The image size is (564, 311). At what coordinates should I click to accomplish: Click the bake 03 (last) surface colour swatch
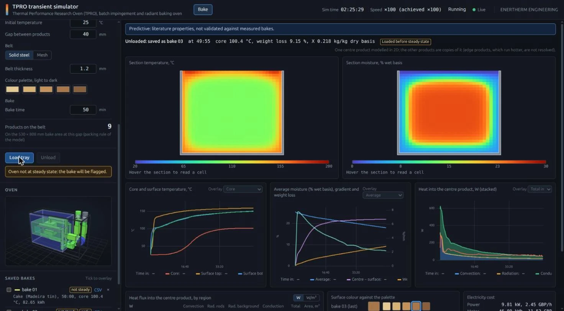click(374, 306)
